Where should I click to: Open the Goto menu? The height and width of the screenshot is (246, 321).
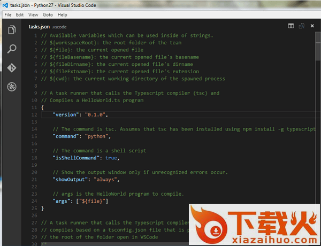tap(48, 15)
